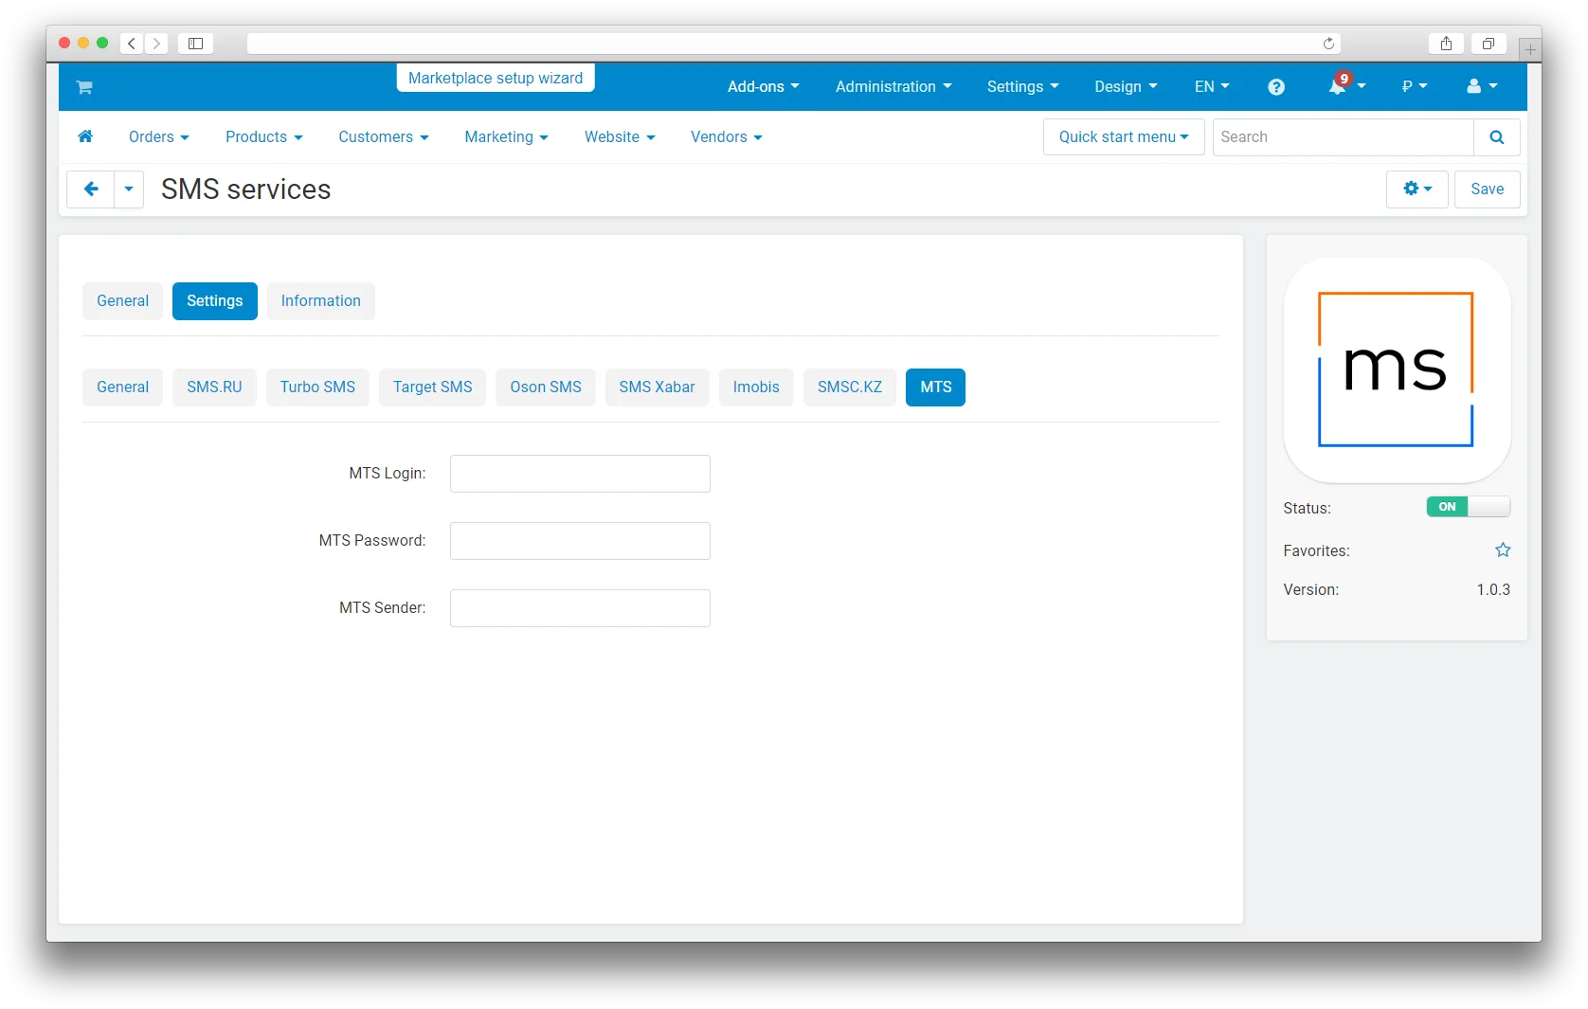This screenshot has height=1009, width=1588.
Task: Open the storefront cart icon
Action: (84, 87)
